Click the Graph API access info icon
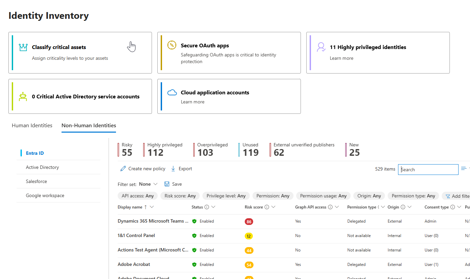Image resolution: width=470 pixels, height=279 pixels. coord(330,207)
